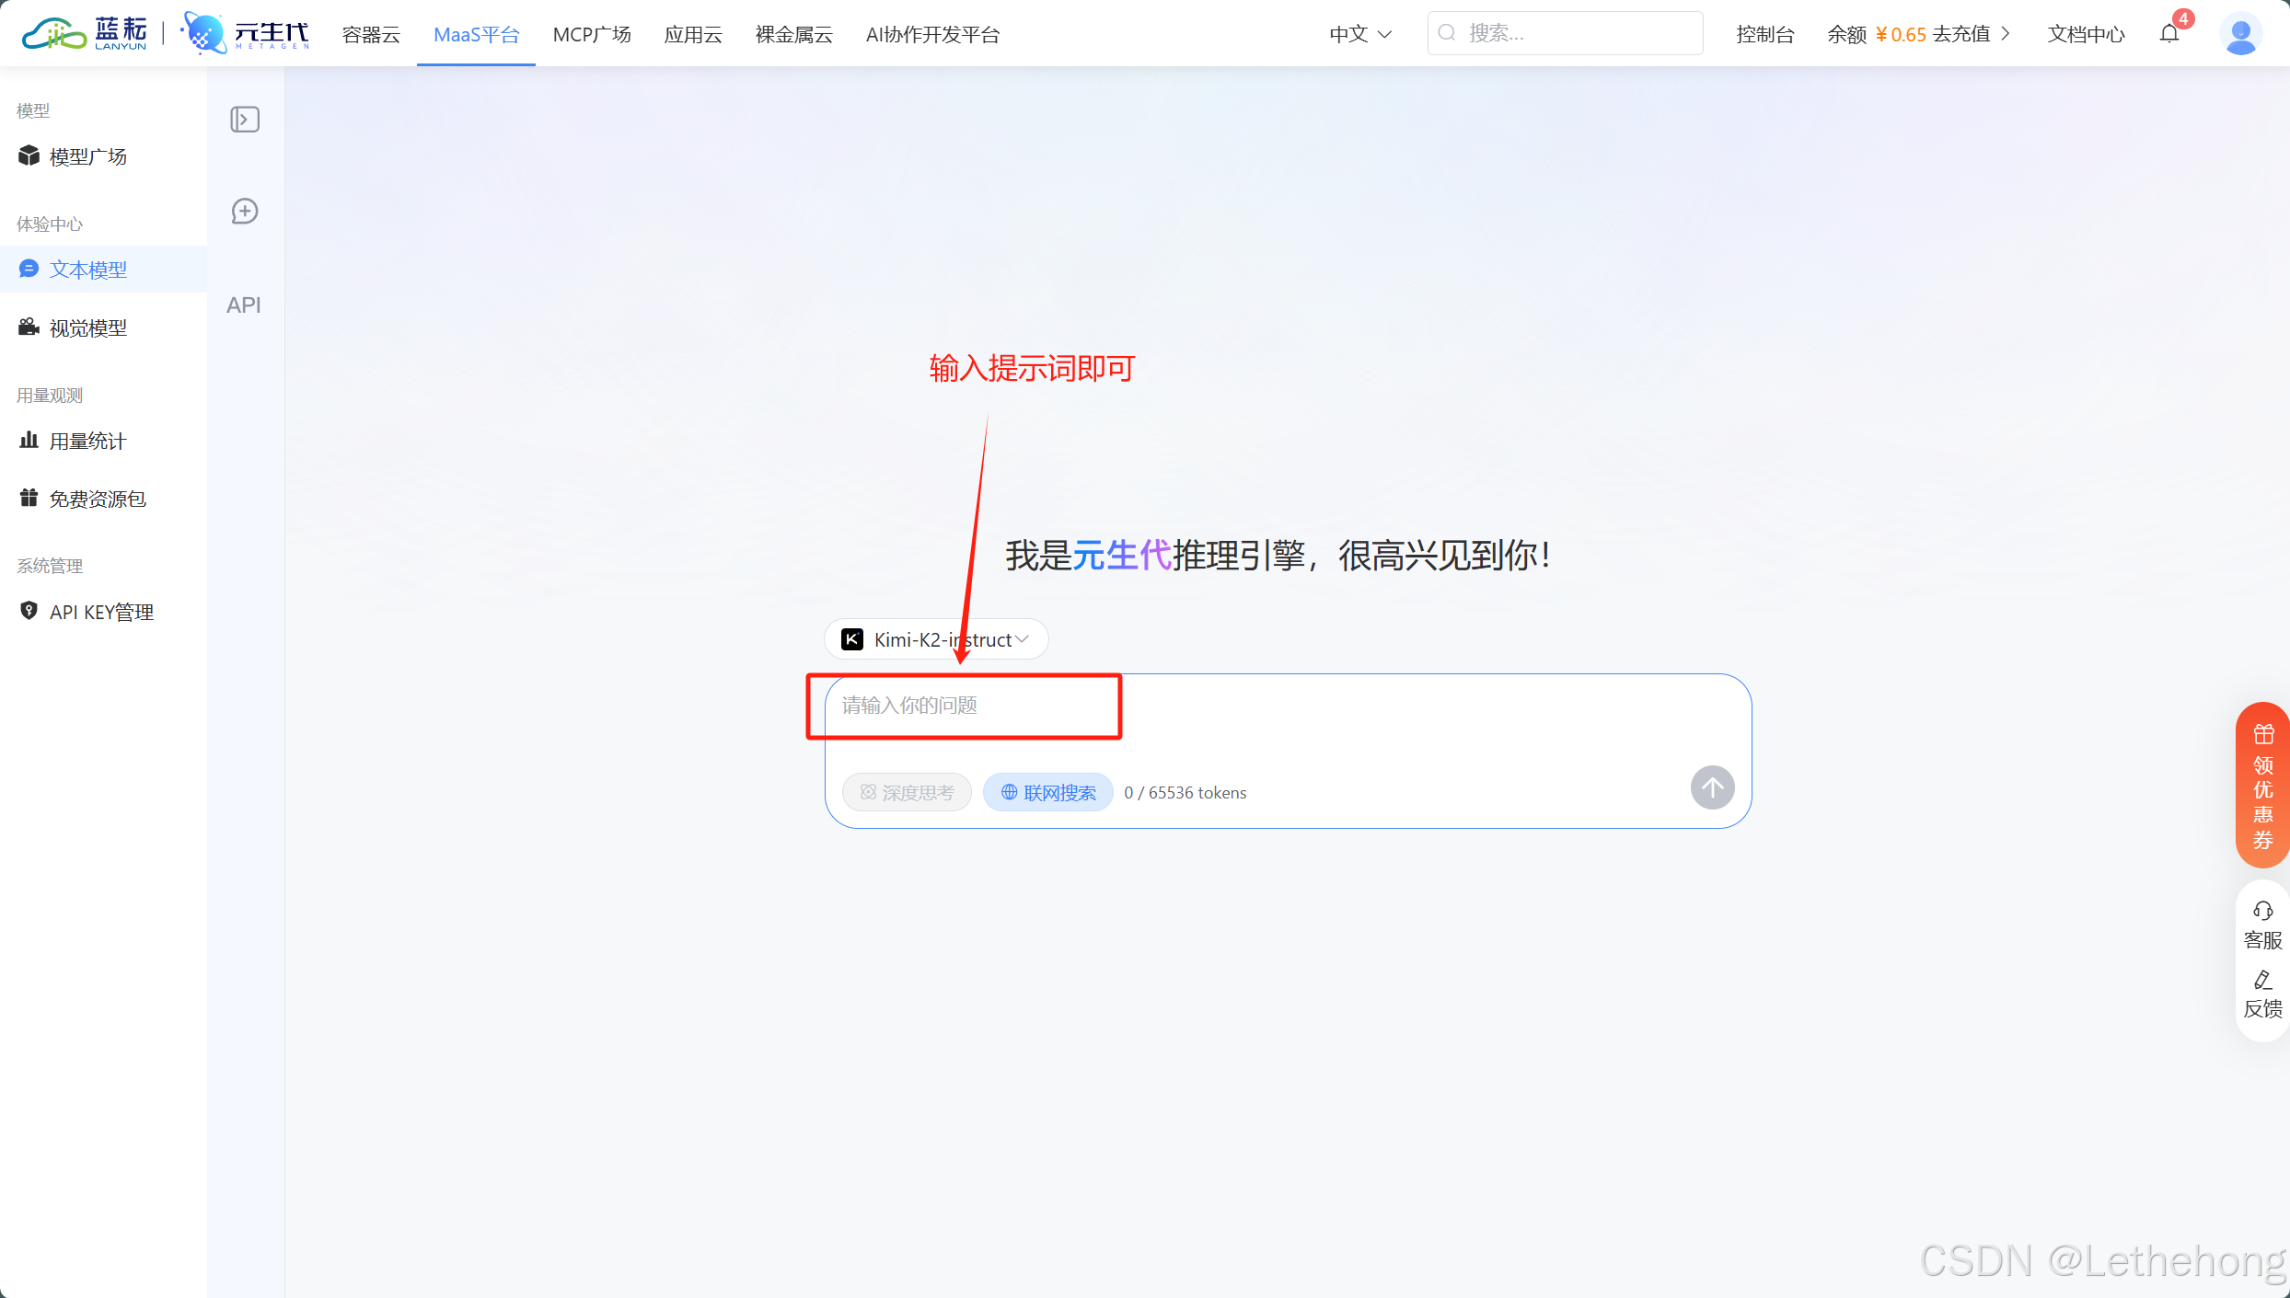Screen dimensions: 2290x1298
Task: Click the chevron next to 去充值
Action: 2006,34
